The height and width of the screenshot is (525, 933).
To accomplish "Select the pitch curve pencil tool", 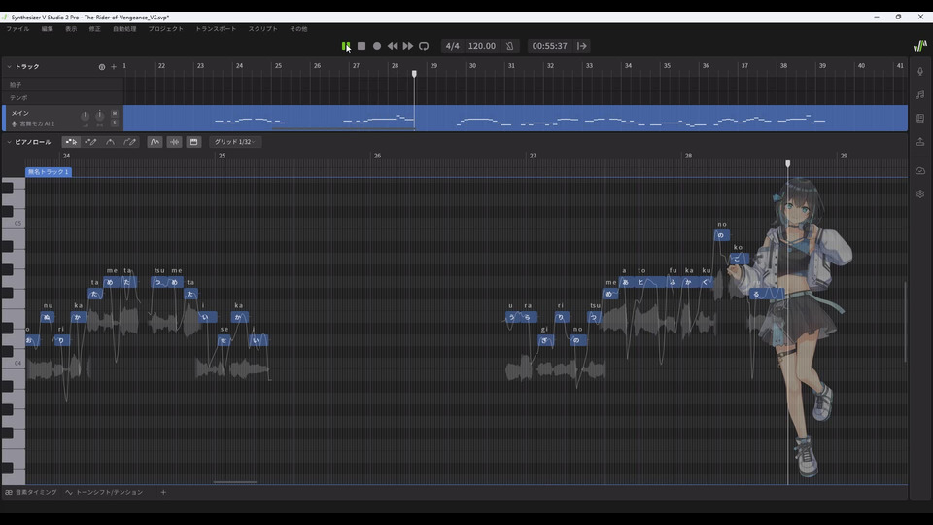I will [x=129, y=142].
